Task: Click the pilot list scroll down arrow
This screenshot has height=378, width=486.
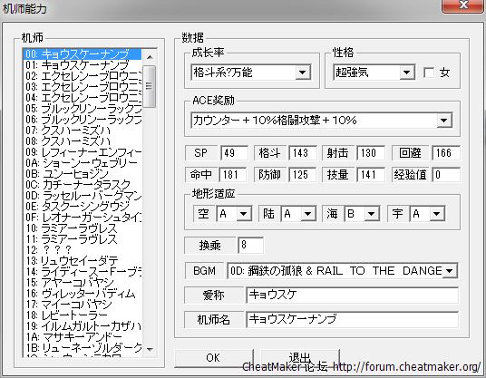Action: (x=150, y=350)
